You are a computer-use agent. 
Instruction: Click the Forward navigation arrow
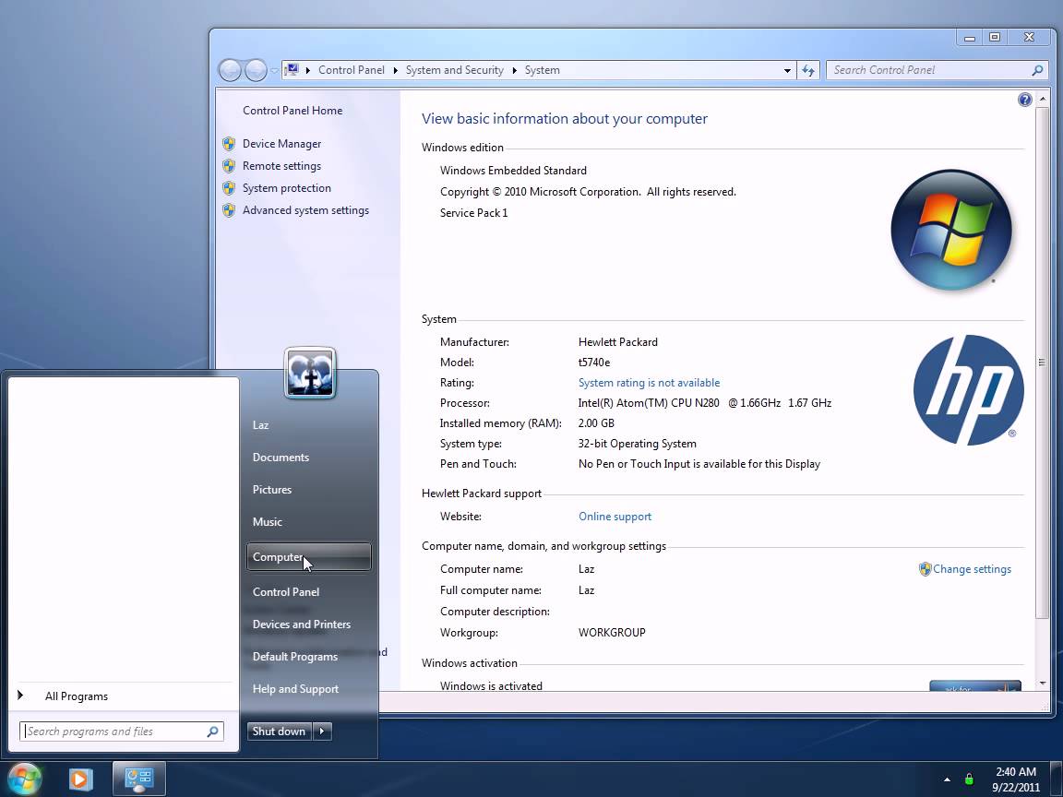pos(256,70)
